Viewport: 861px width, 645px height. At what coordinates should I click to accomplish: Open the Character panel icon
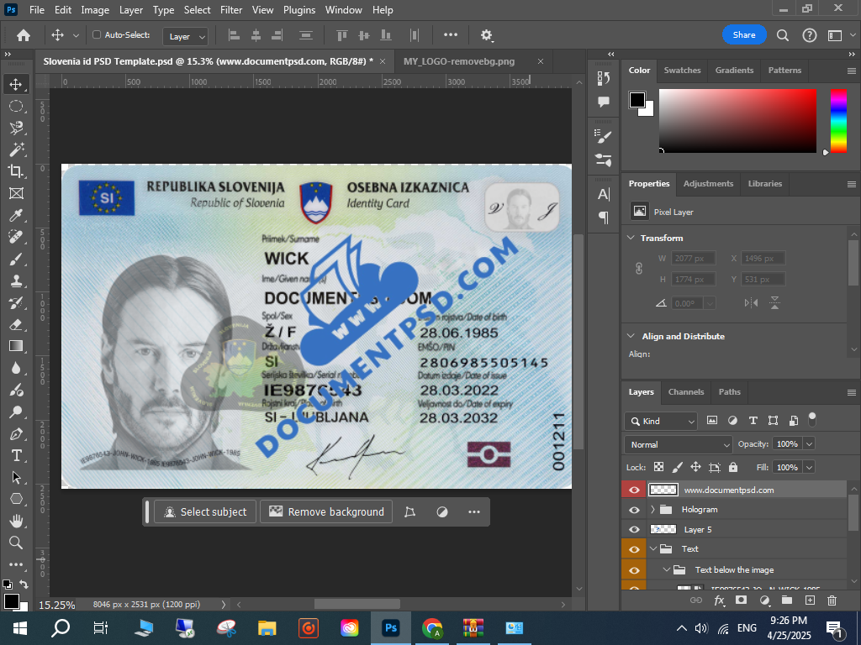point(604,194)
